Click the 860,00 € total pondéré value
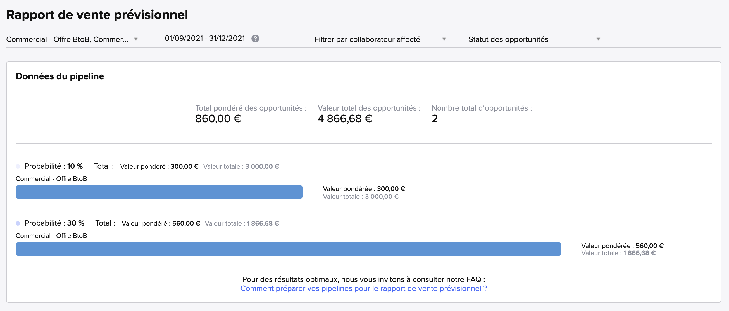 point(218,119)
